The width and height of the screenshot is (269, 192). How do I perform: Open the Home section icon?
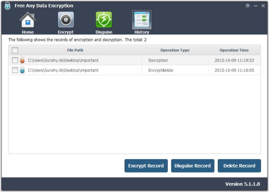(28, 20)
